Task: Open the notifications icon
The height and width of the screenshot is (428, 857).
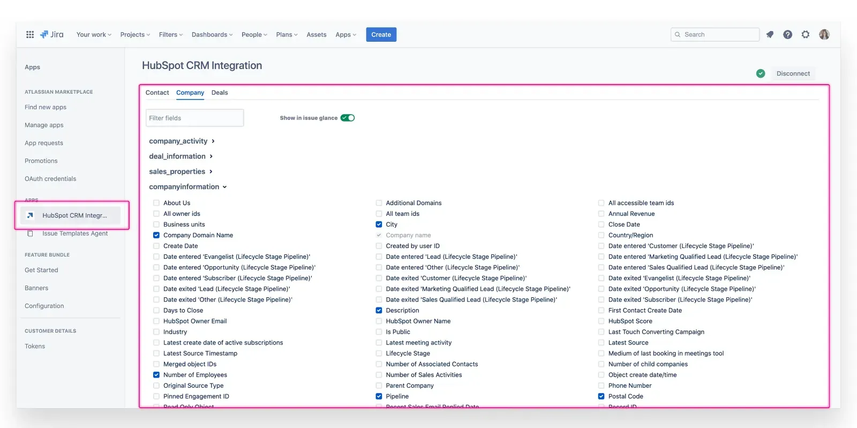Action: pos(770,34)
